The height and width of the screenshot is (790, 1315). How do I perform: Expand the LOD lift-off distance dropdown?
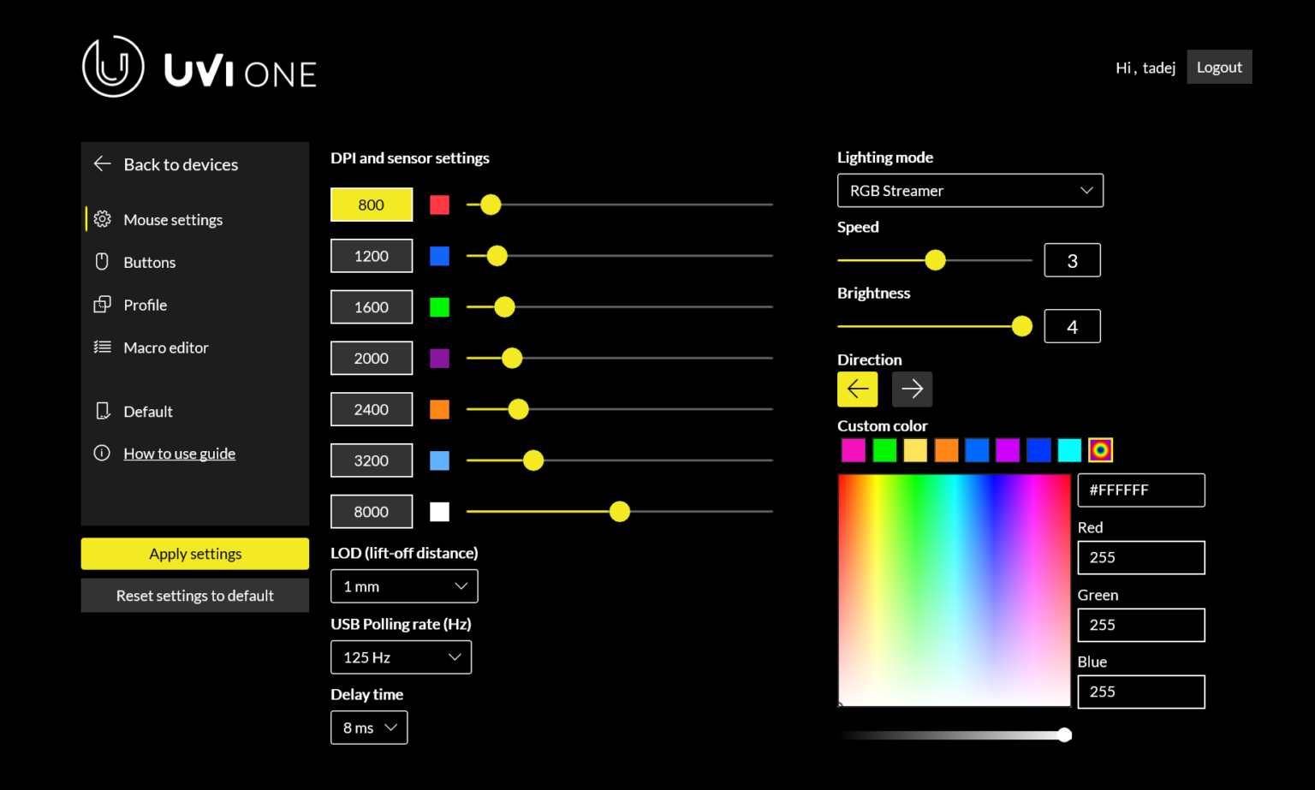(403, 585)
